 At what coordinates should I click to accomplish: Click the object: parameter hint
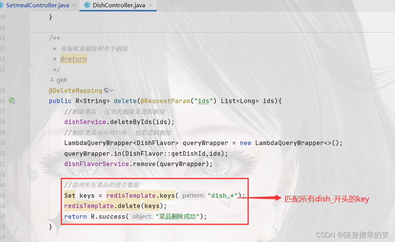click(142, 216)
